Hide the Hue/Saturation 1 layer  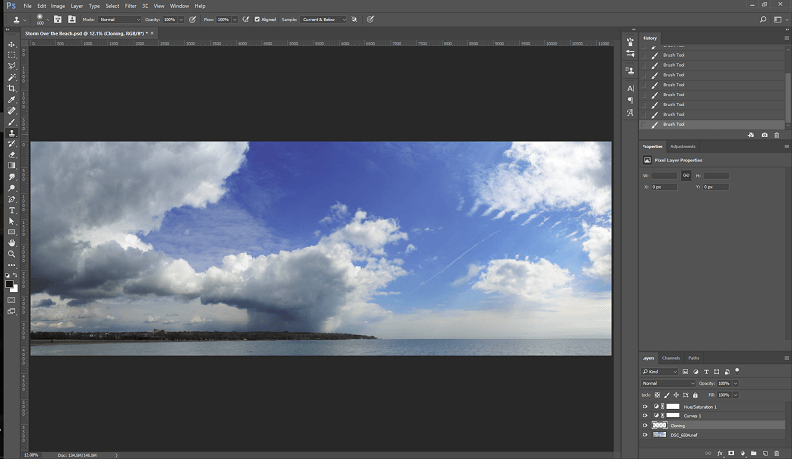point(645,406)
